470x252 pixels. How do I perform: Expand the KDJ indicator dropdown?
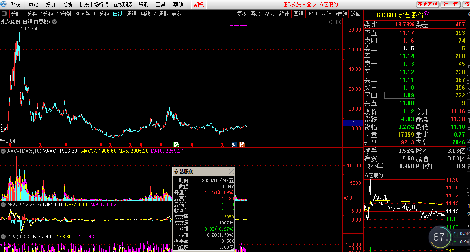(4, 236)
